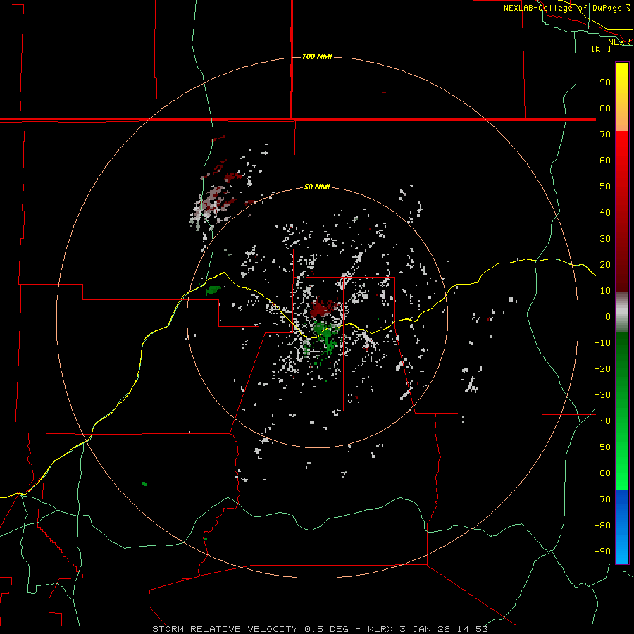
Task: Click the "80" value on velocity scale
Action: 605,108
